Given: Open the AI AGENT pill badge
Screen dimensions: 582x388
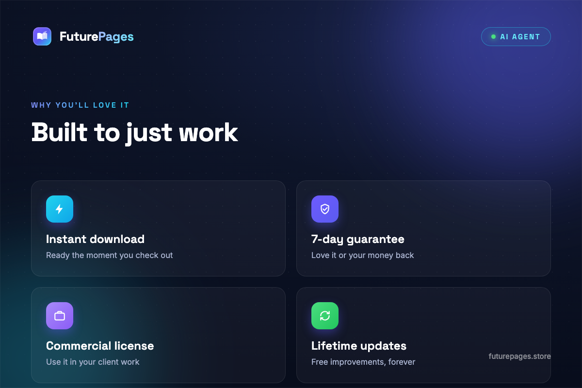Looking at the screenshot, I should [x=516, y=36].
